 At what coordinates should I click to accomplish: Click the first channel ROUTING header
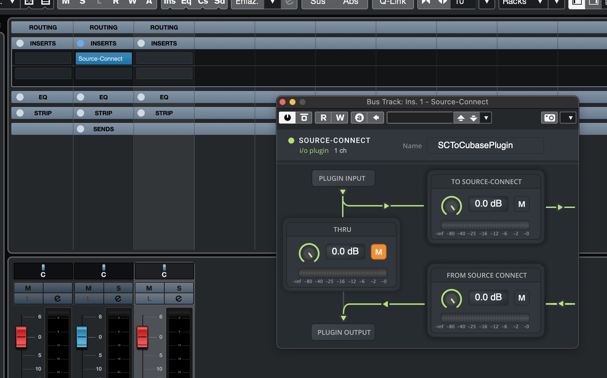(x=43, y=27)
